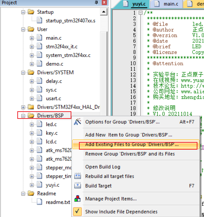This screenshot has width=204, height=217.
Task: Click the file icon beside usart.c
Action: coord(39,98)
